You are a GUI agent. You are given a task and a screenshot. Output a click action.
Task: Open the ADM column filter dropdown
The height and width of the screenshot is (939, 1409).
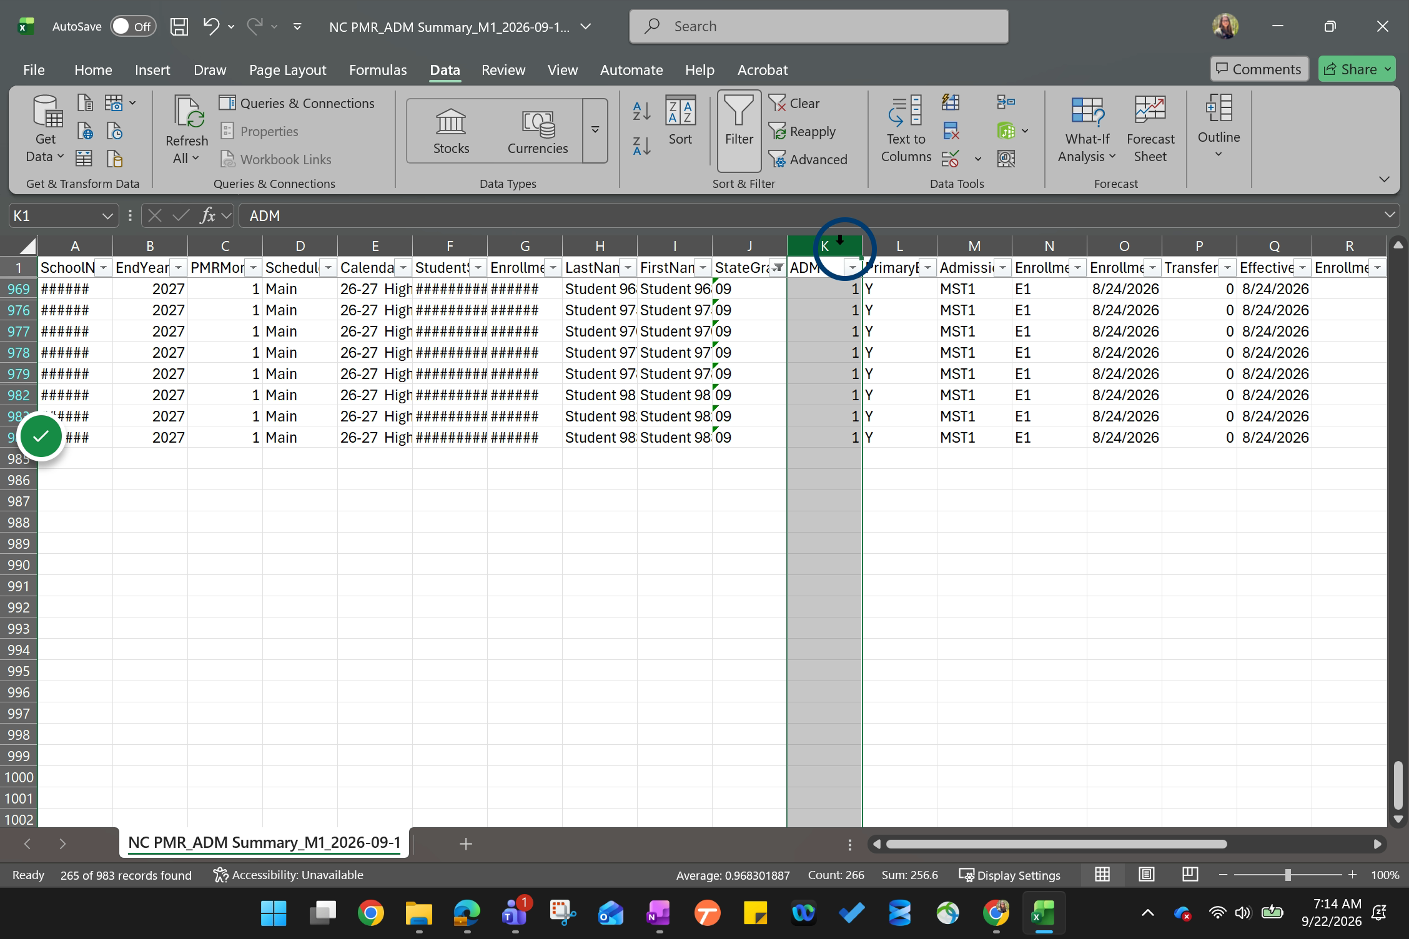(853, 268)
